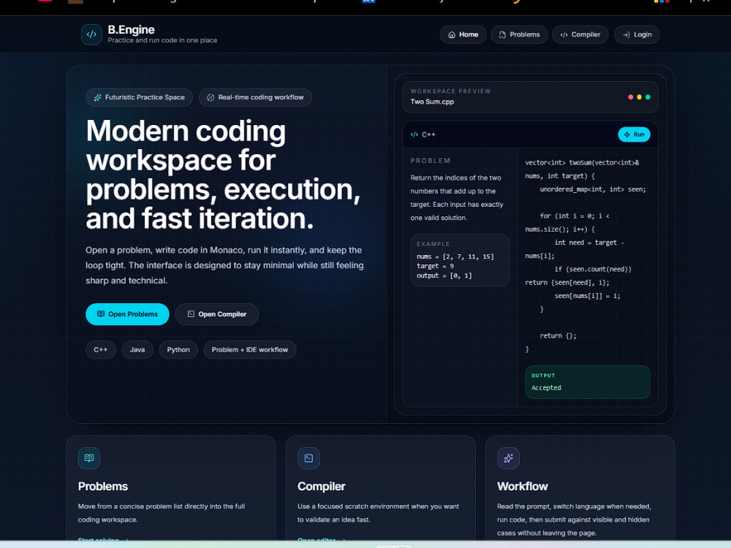The image size is (731, 548).
Task: Click the green dot in workspace preview
Action: click(x=648, y=97)
